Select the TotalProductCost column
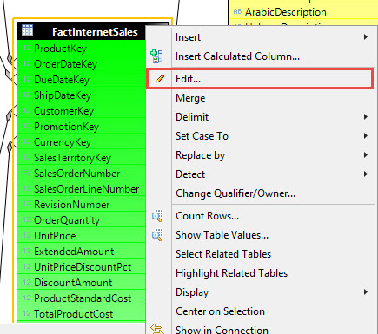The width and height of the screenshot is (378, 334). click(x=81, y=313)
